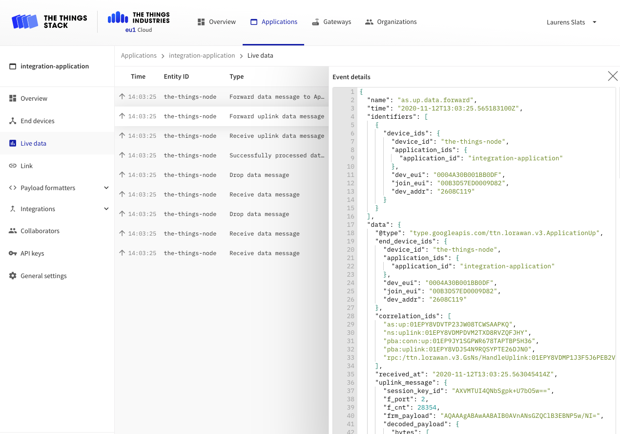Open the Organizations tab

click(391, 22)
